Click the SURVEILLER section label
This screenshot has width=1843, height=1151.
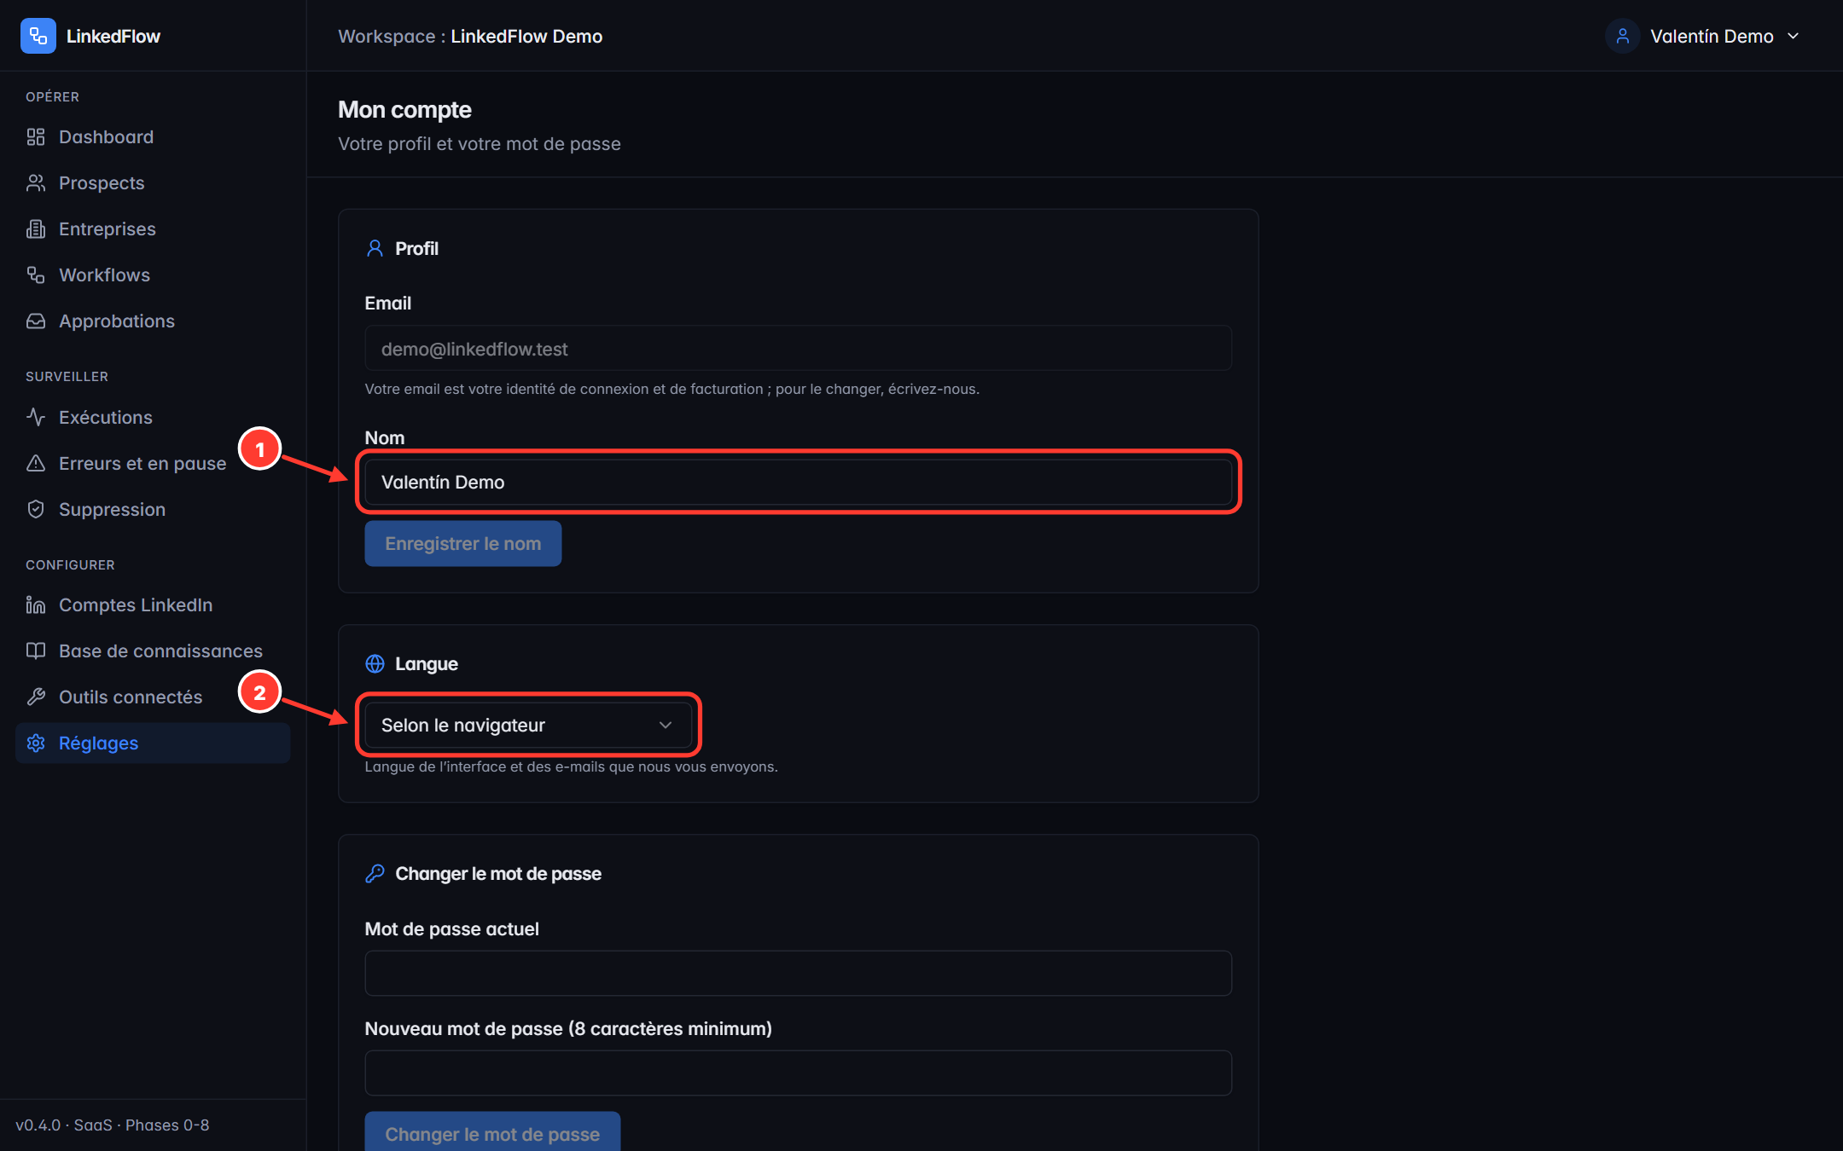pos(67,377)
